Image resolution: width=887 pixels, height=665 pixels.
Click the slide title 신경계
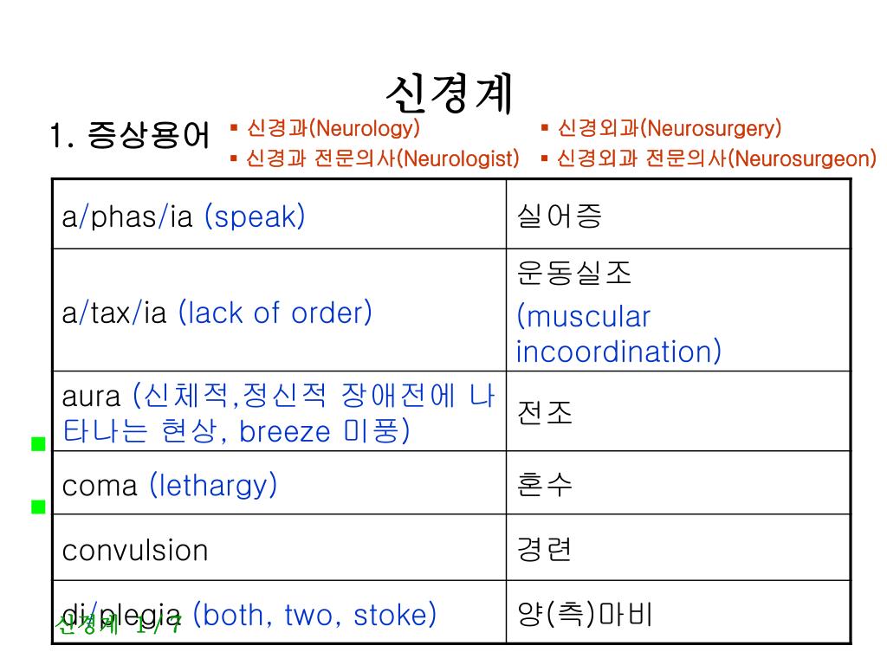pos(450,94)
